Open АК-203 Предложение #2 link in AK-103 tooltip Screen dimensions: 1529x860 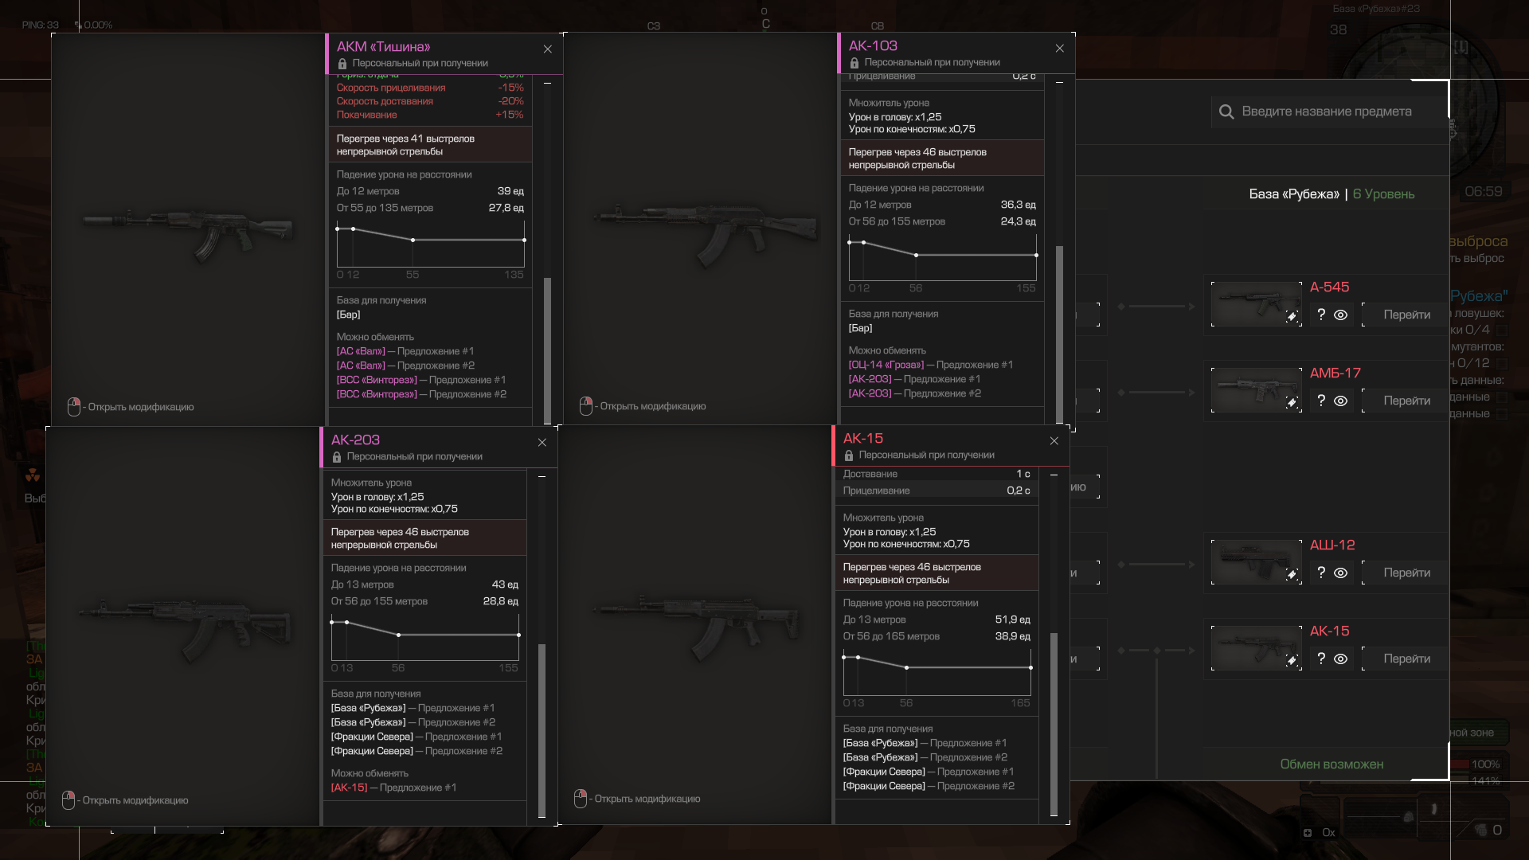coord(914,393)
